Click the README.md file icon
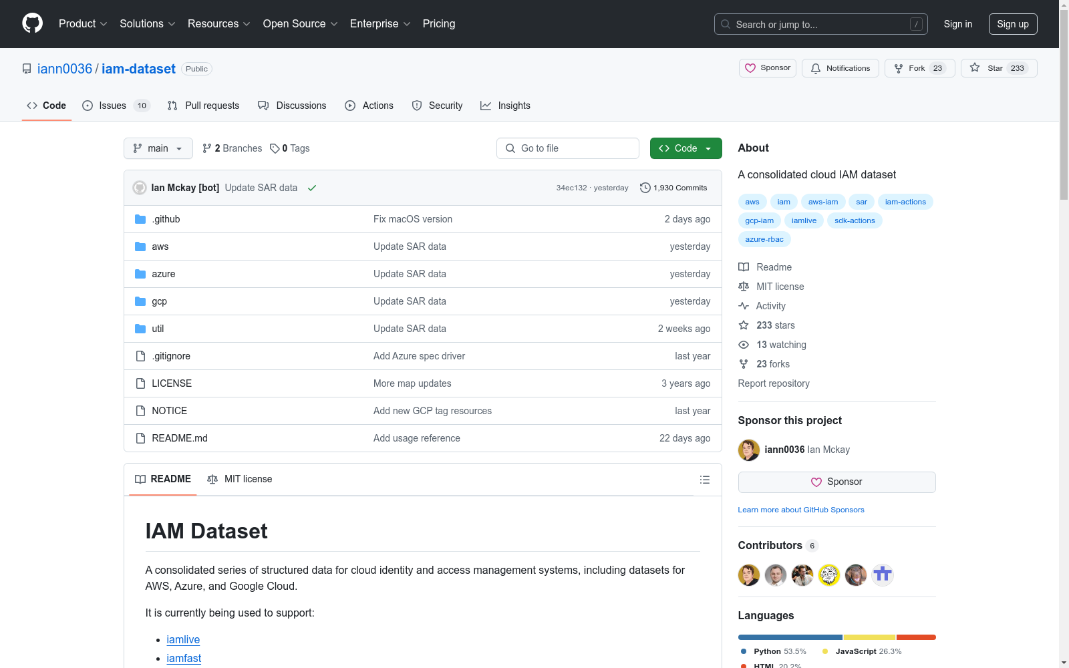The height and width of the screenshot is (668, 1069). coord(140,438)
